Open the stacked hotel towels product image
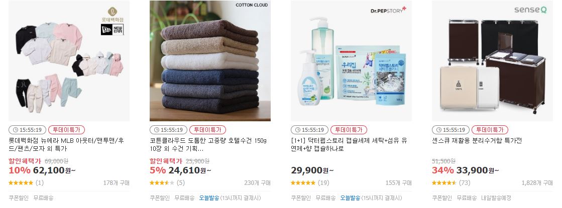 tap(210, 61)
